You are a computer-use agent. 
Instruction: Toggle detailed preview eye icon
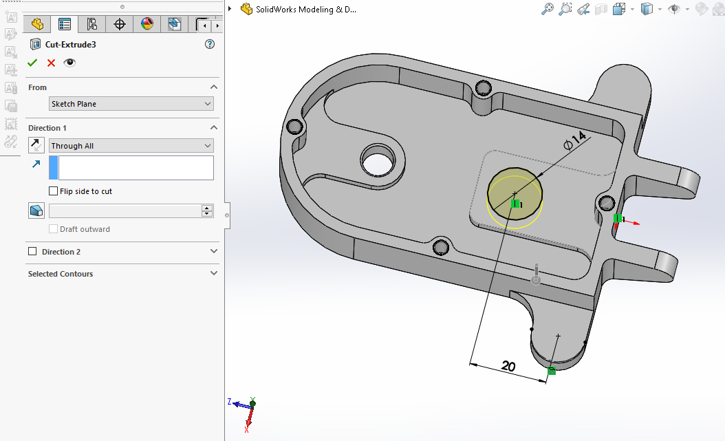pos(69,63)
